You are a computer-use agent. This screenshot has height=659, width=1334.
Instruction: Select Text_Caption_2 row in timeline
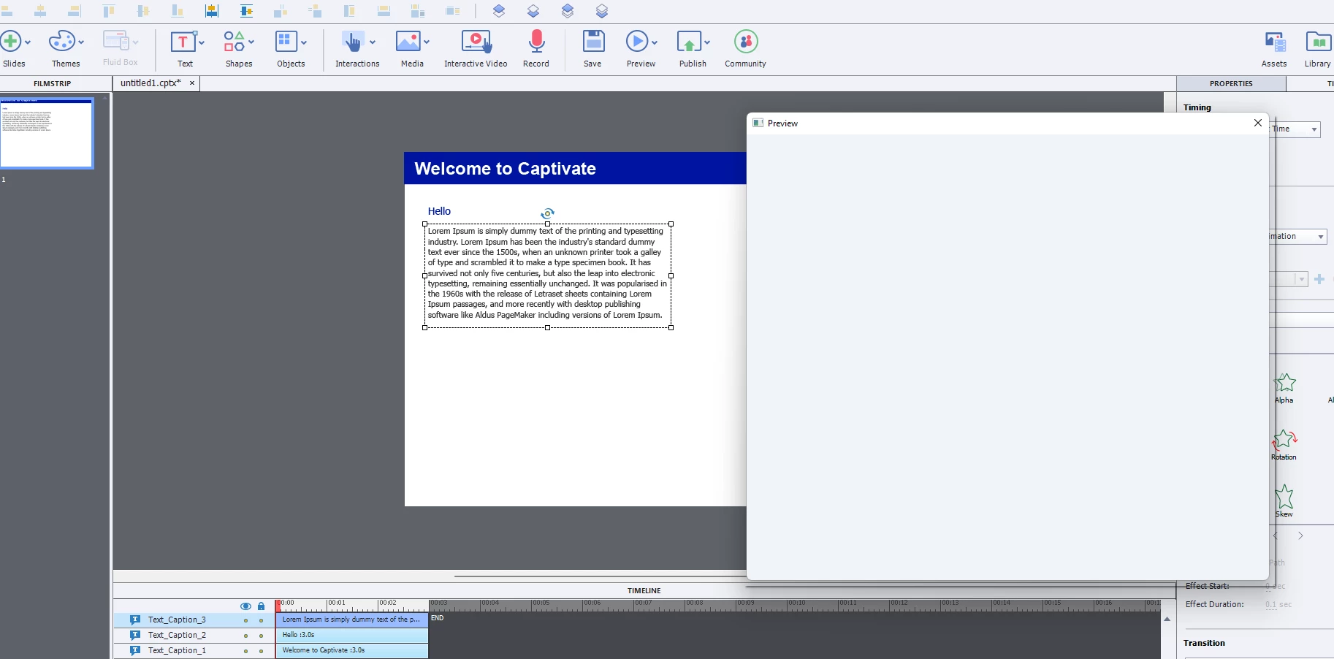[194, 636]
